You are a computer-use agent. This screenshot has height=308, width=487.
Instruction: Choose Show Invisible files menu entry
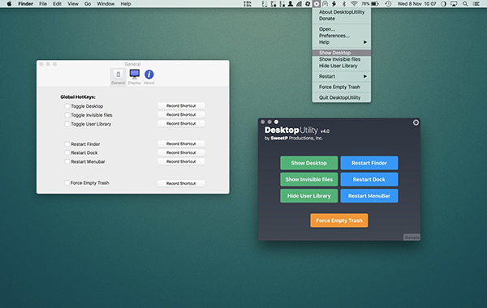(342, 59)
